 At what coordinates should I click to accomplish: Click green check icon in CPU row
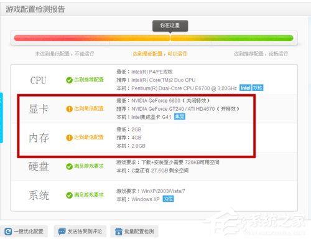[69, 80]
